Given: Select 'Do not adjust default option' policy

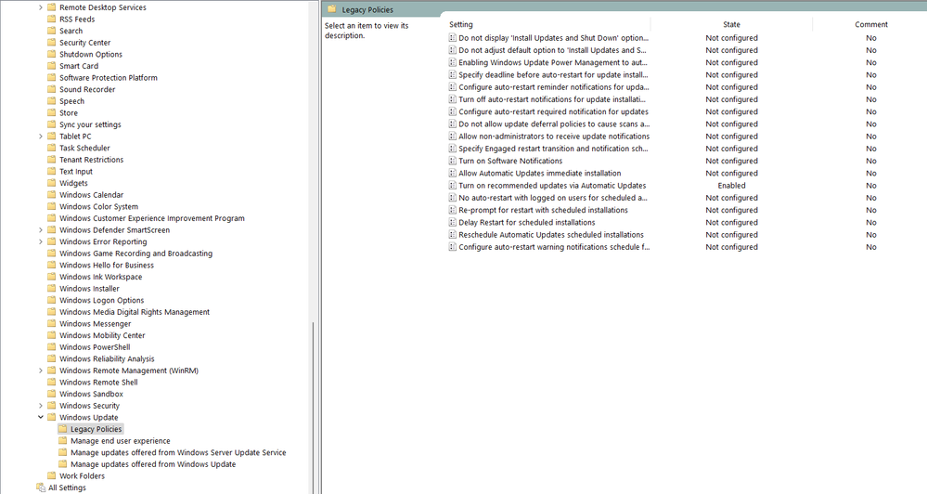Looking at the screenshot, I should [552, 50].
